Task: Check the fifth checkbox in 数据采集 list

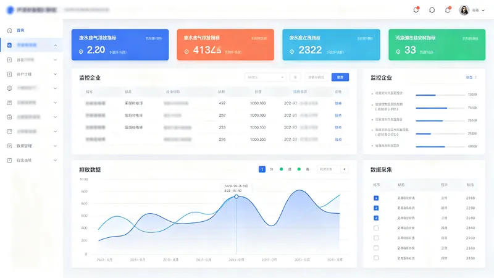Action: pyautogui.click(x=376, y=238)
